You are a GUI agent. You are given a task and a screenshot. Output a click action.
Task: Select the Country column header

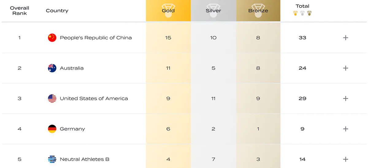tap(57, 11)
